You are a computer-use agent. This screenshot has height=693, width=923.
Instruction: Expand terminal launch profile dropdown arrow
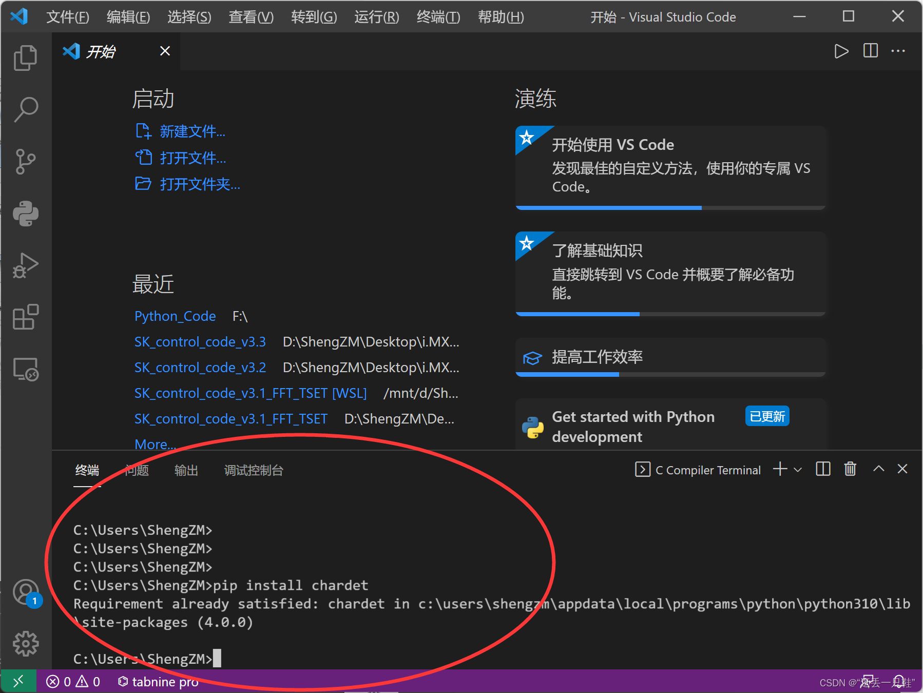798,470
